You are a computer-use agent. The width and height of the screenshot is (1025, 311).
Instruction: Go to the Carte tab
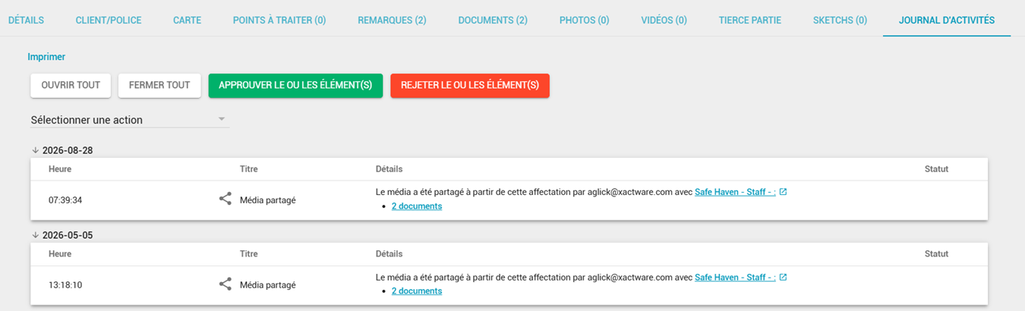[x=187, y=20]
